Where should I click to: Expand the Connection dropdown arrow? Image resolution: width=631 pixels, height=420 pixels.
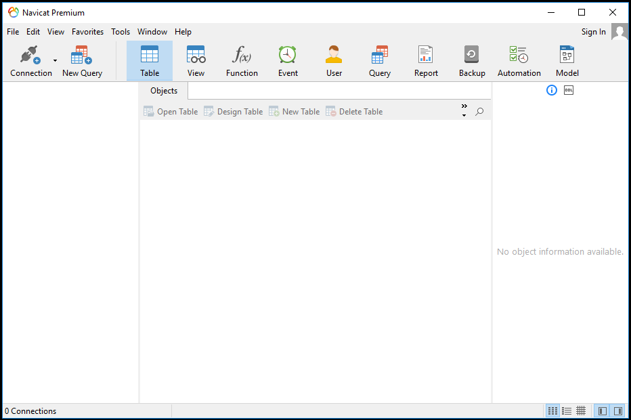click(x=55, y=61)
